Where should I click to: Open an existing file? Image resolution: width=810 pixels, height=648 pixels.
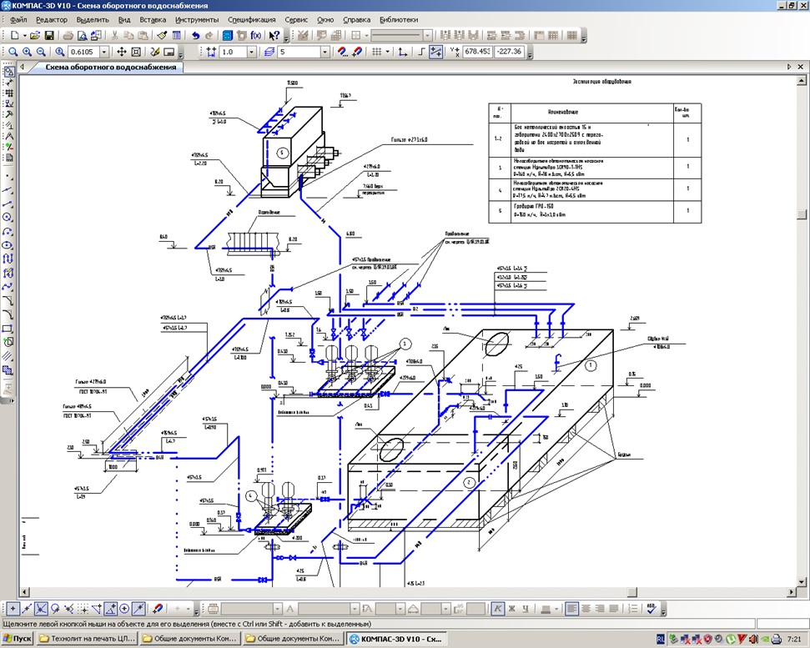tap(34, 36)
